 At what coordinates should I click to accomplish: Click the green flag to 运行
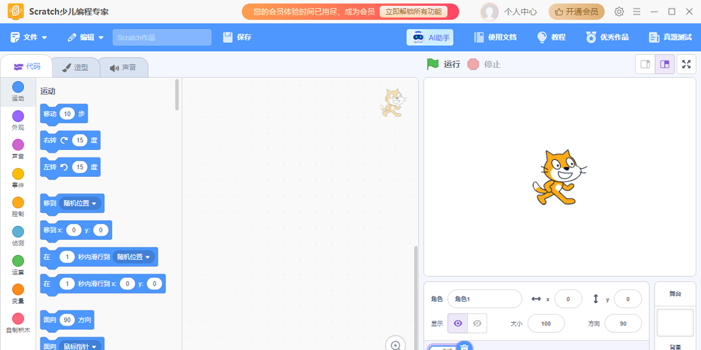(x=432, y=64)
